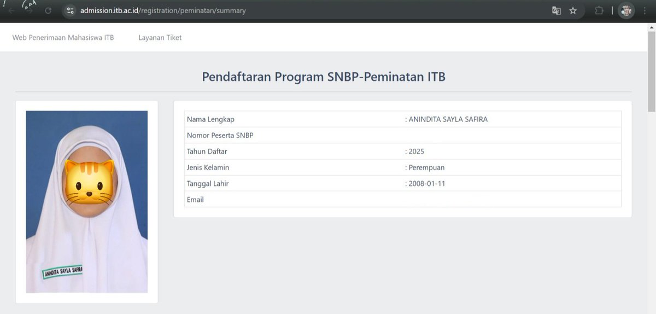
Task: Open Web Penerimaan Mahasiswa ITB link
Action: tap(63, 38)
